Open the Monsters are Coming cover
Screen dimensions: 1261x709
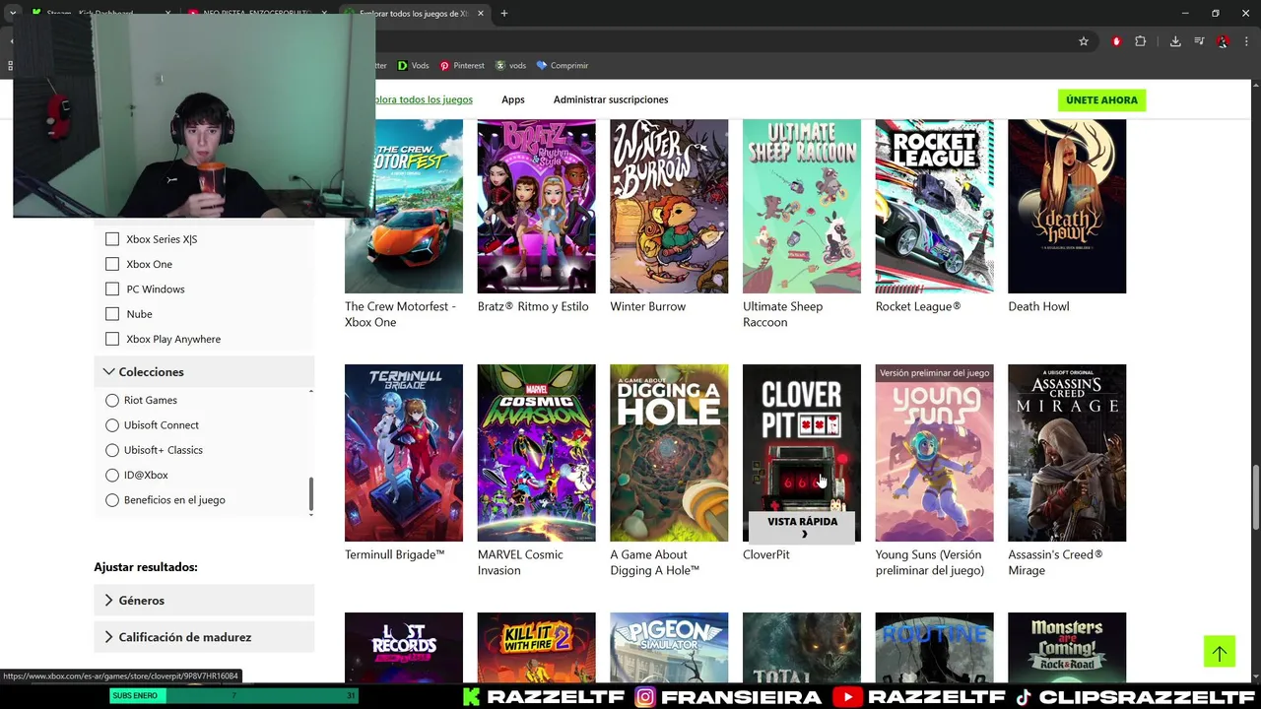click(x=1067, y=647)
